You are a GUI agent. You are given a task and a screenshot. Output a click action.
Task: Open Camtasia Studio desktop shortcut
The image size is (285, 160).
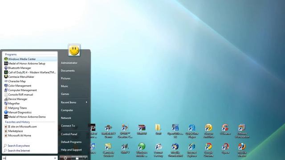[x=108, y=150]
